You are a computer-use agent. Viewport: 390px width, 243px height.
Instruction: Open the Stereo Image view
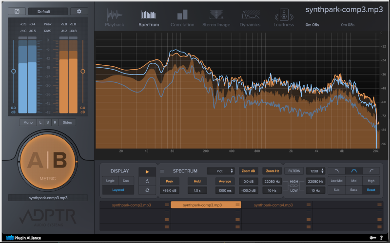[216, 19]
